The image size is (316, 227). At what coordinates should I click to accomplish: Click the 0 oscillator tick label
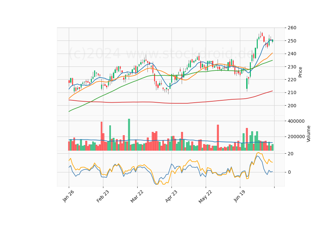289,172
